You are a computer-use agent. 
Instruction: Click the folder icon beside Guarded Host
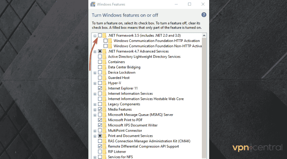pyautogui.click(x=104, y=78)
